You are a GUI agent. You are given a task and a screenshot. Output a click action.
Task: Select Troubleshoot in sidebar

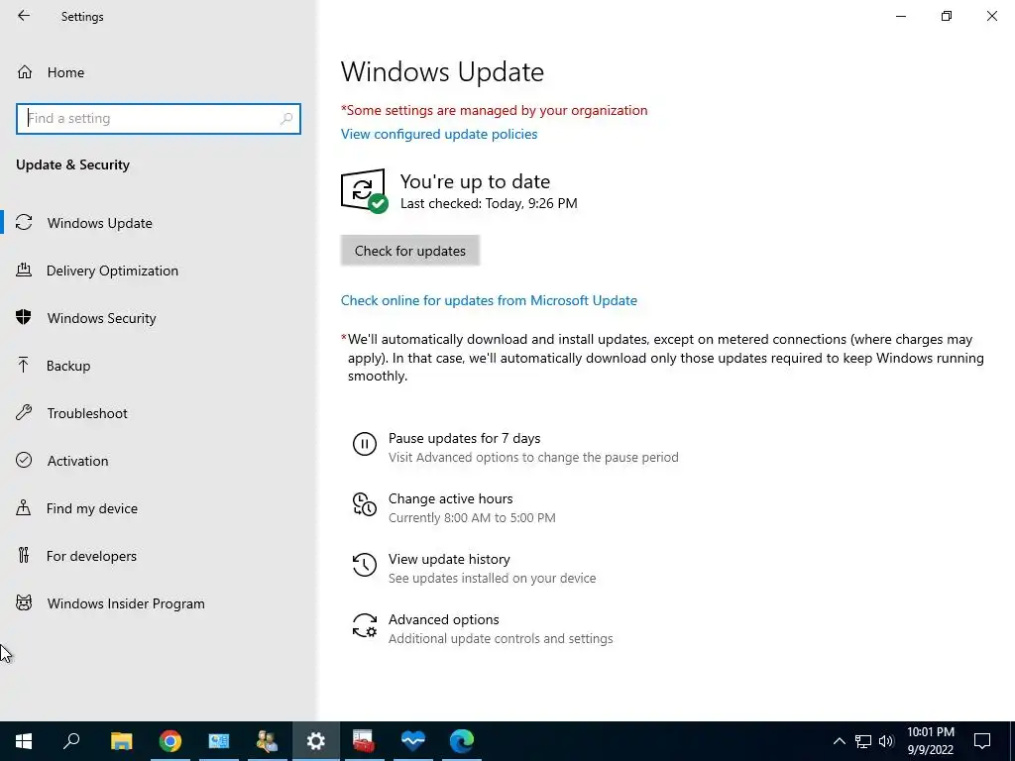pyautogui.click(x=87, y=413)
